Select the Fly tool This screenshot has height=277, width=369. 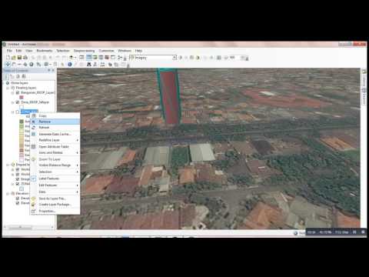pos(14,64)
